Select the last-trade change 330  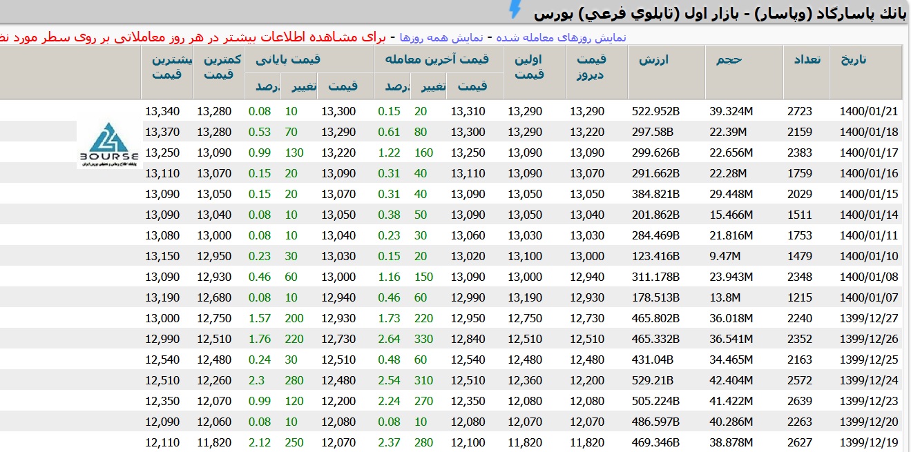pos(423,339)
